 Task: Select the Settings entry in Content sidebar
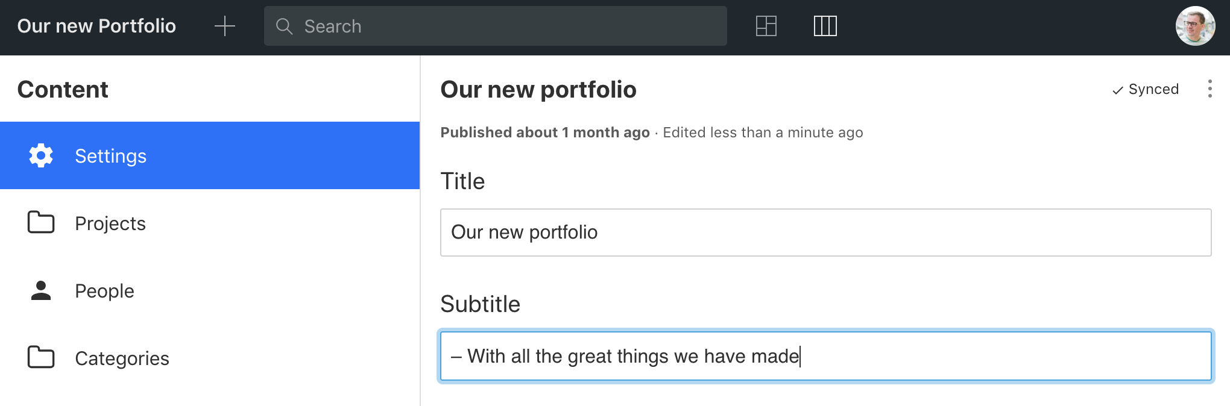(x=110, y=155)
